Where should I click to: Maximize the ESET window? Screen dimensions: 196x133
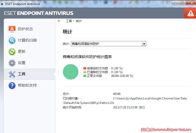182,3
